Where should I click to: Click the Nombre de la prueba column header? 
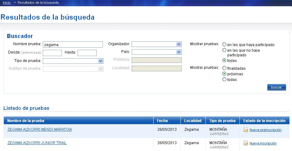[26, 120]
